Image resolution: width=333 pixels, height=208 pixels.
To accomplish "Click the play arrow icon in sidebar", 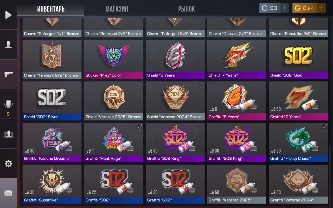I will tap(8, 15).
